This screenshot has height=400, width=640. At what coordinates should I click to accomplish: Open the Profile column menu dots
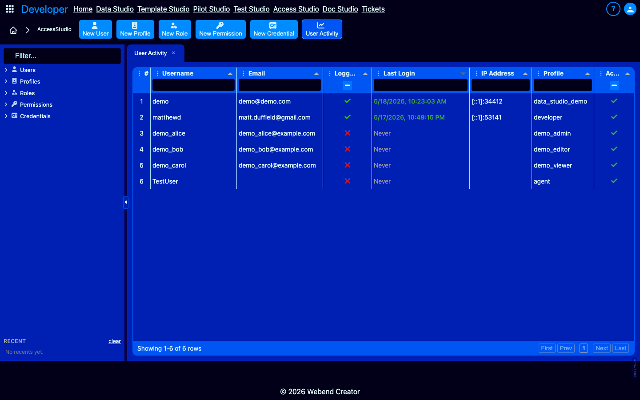(x=539, y=73)
